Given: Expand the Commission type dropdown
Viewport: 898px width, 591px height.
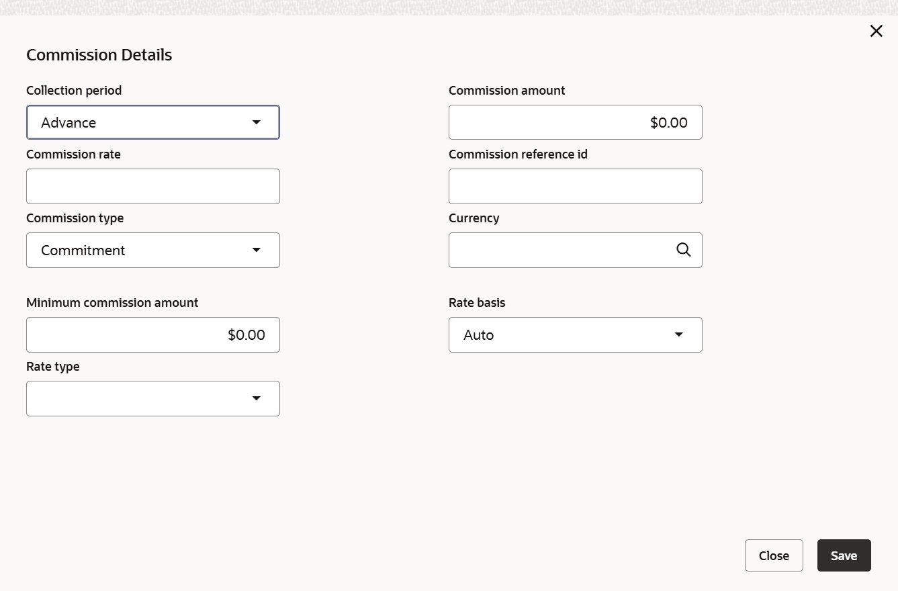Looking at the screenshot, I should [153, 250].
